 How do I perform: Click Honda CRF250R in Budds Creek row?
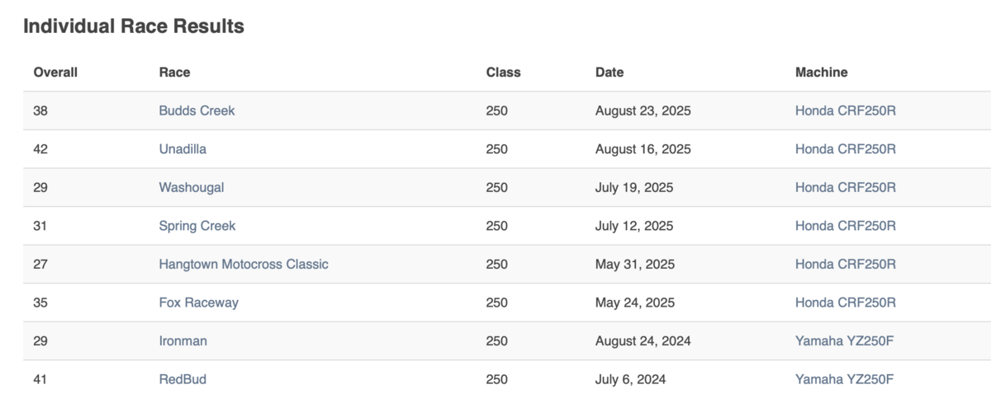[x=845, y=110]
